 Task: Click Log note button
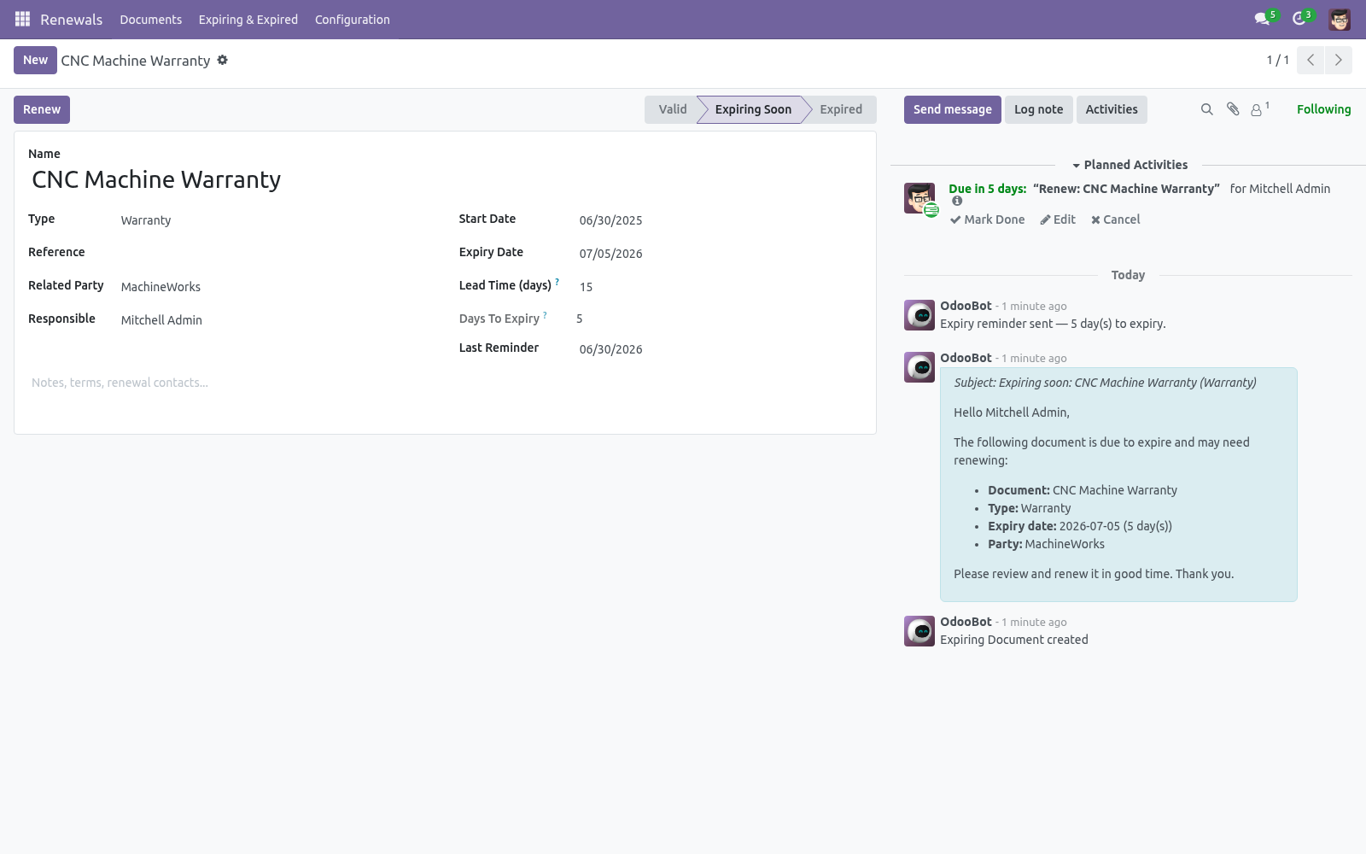(x=1039, y=109)
